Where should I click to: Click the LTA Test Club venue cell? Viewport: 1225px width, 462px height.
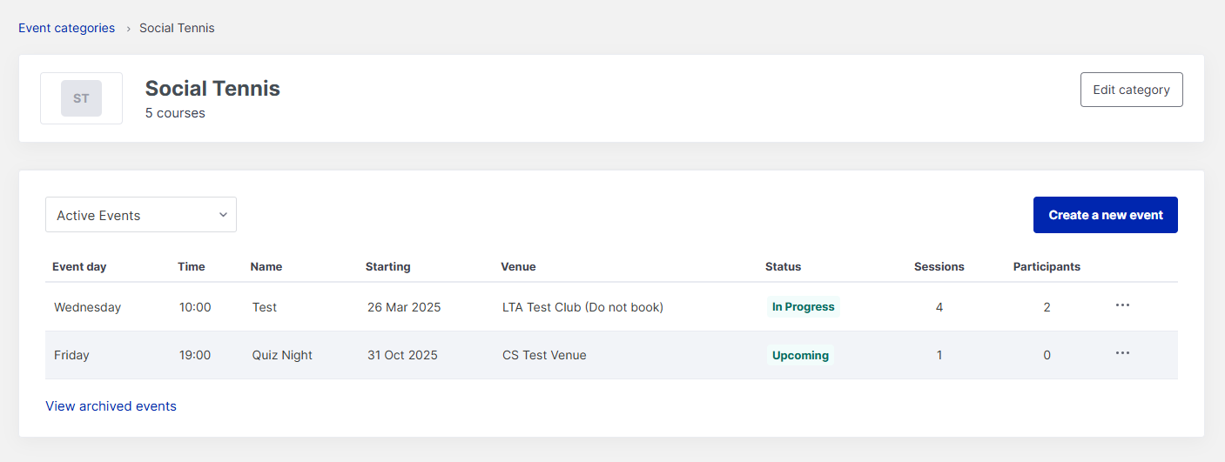coord(582,307)
